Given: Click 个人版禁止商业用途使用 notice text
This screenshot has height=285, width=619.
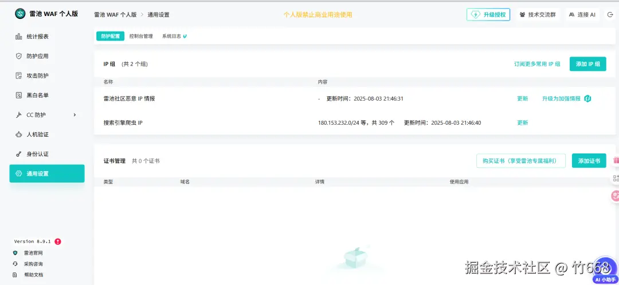Looking at the screenshot, I should coord(318,14).
